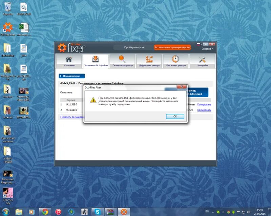Select the windows folder on desktop
Screen dimensions: 271x216
[7, 91]
